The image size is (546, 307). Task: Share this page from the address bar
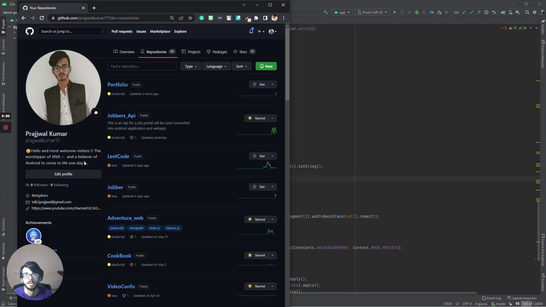coord(181,18)
